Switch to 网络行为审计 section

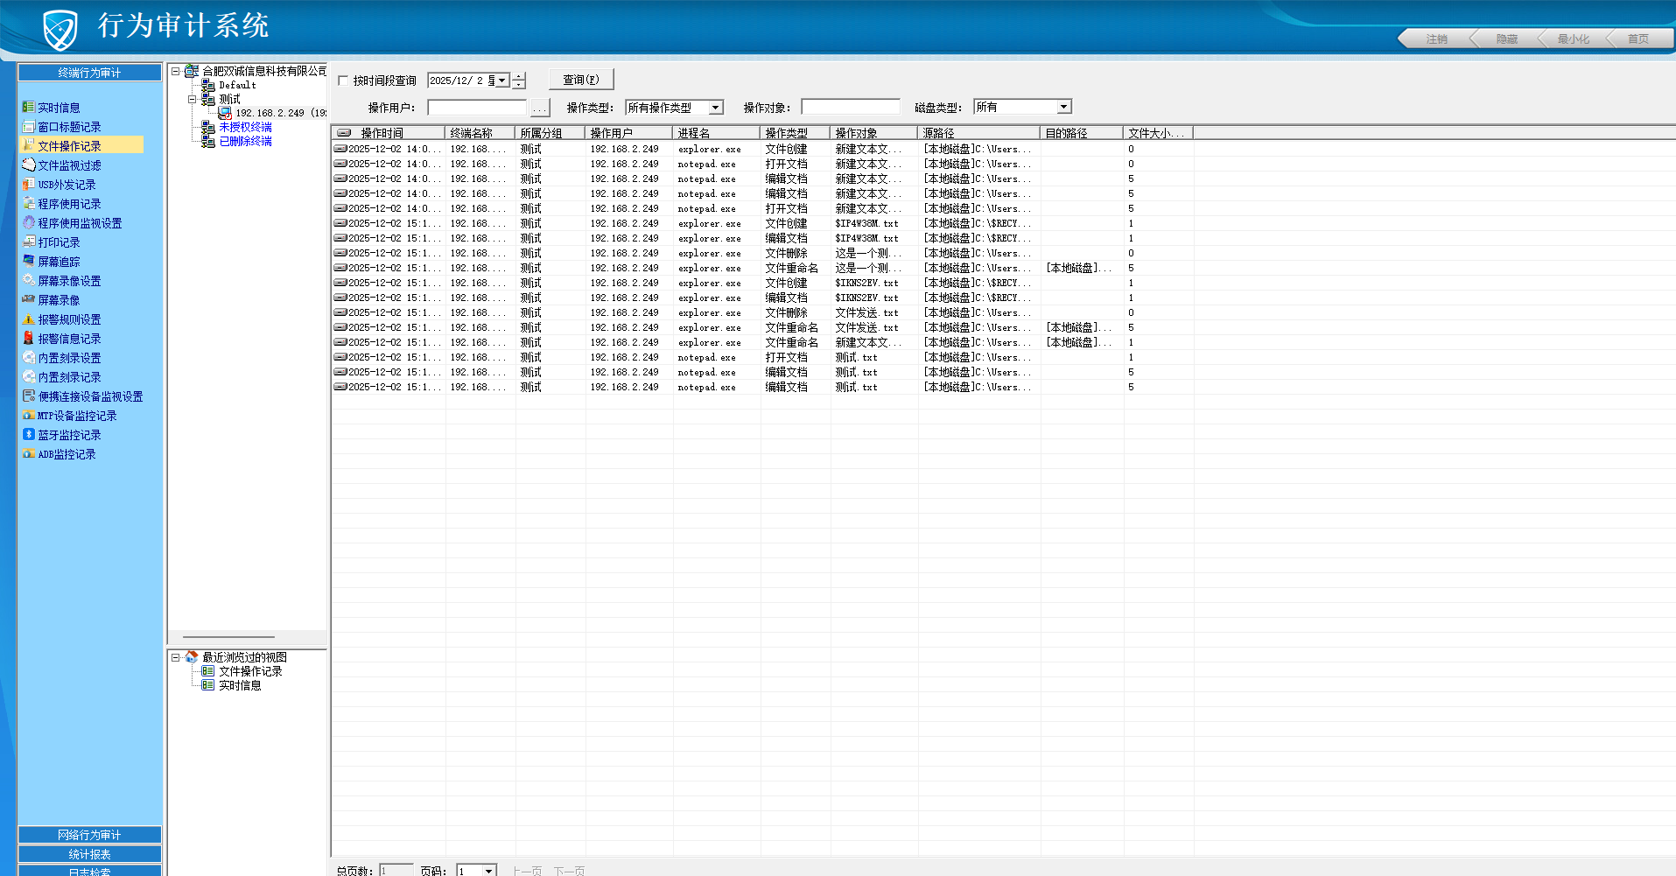89,835
